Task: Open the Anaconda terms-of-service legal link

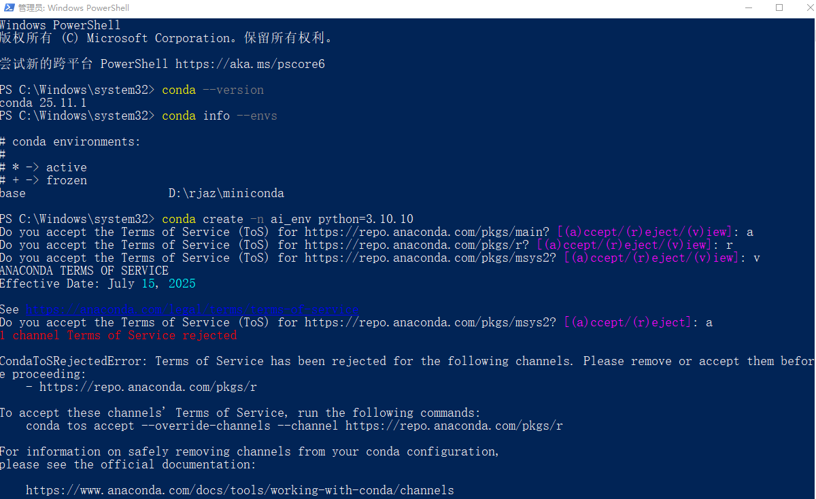Action: pyautogui.click(x=192, y=309)
